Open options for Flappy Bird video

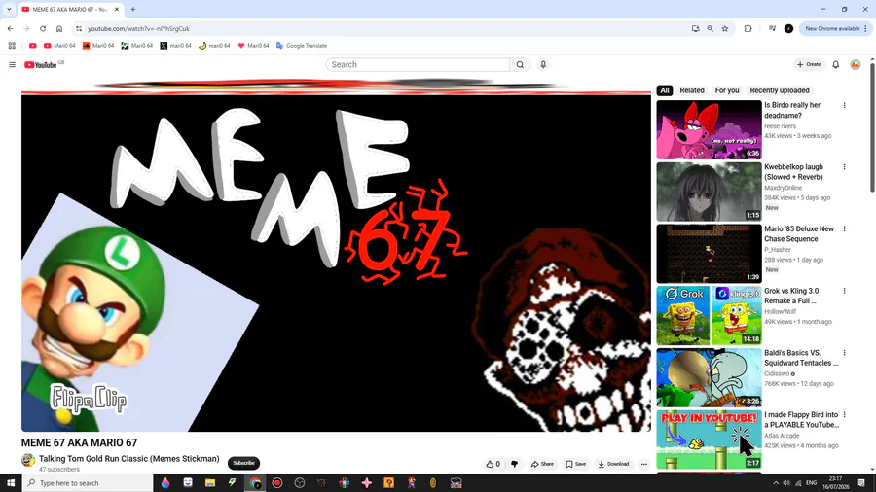click(844, 414)
